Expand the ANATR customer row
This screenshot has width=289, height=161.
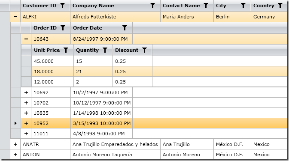click(15, 144)
